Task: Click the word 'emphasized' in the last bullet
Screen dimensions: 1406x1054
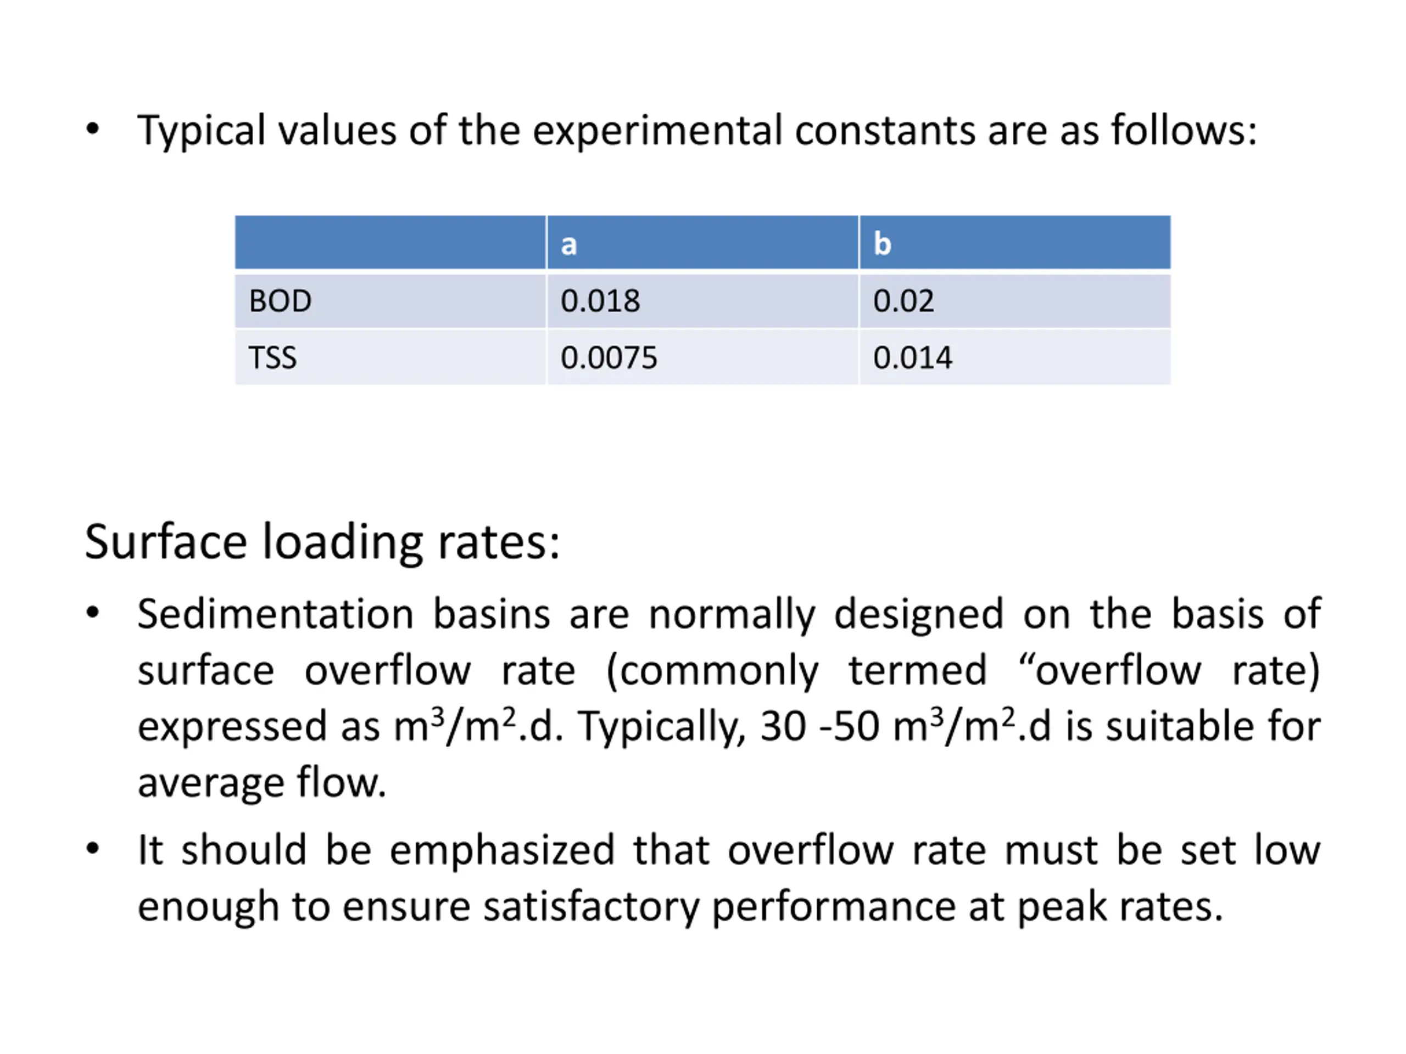Action: click(x=501, y=851)
